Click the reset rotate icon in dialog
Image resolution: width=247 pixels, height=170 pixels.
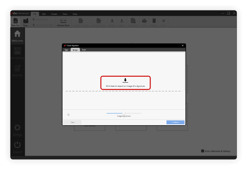tap(69, 115)
